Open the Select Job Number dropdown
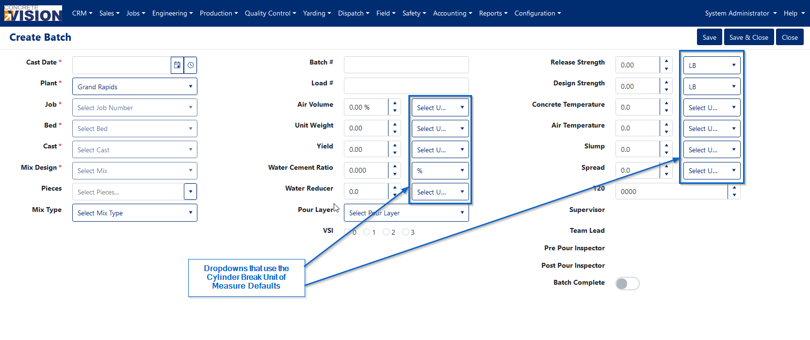The width and height of the screenshot is (810, 340). 135,108
